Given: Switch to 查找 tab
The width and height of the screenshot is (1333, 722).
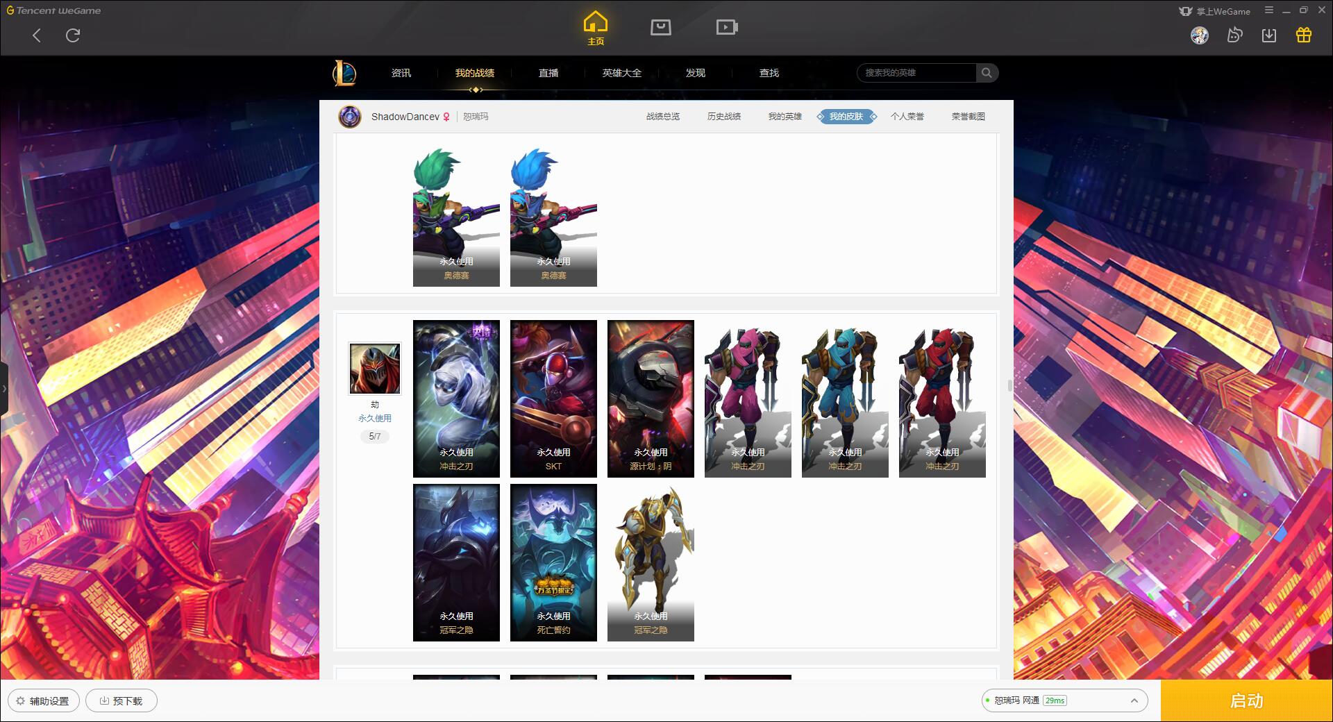Looking at the screenshot, I should (769, 73).
